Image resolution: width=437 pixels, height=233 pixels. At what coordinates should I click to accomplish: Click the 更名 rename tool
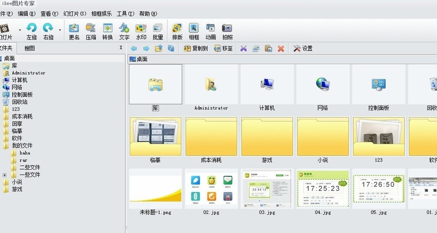point(74,31)
